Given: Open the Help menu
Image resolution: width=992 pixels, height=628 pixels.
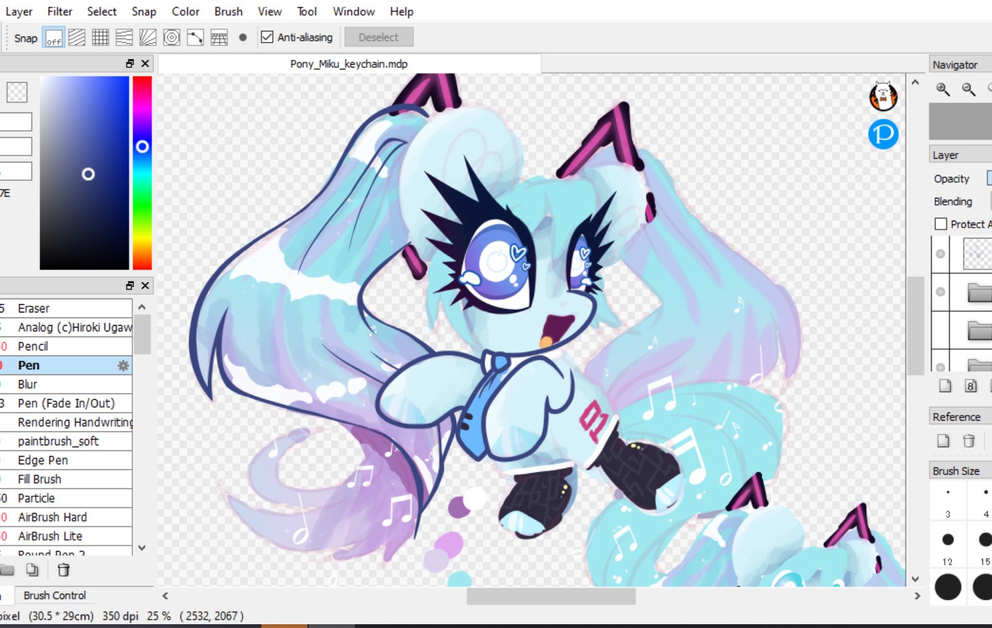Looking at the screenshot, I should tap(402, 11).
